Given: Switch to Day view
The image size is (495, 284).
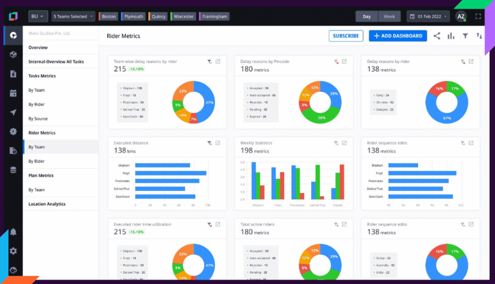Looking at the screenshot, I should coord(366,16).
